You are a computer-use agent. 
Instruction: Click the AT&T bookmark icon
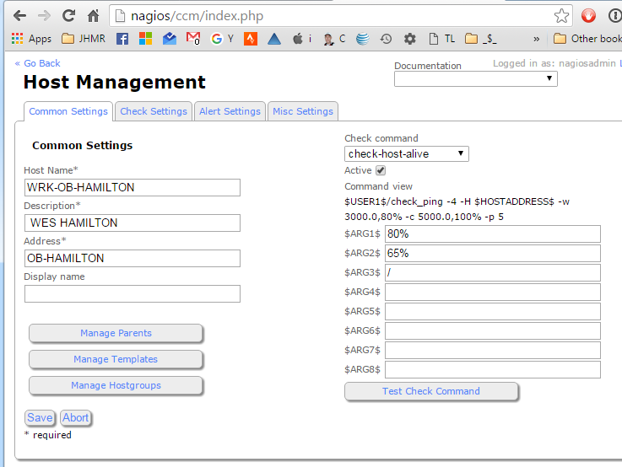pyautogui.click(x=362, y=39)
